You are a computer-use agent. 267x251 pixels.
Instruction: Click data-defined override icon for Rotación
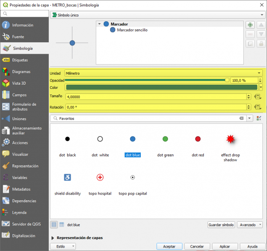257,107
